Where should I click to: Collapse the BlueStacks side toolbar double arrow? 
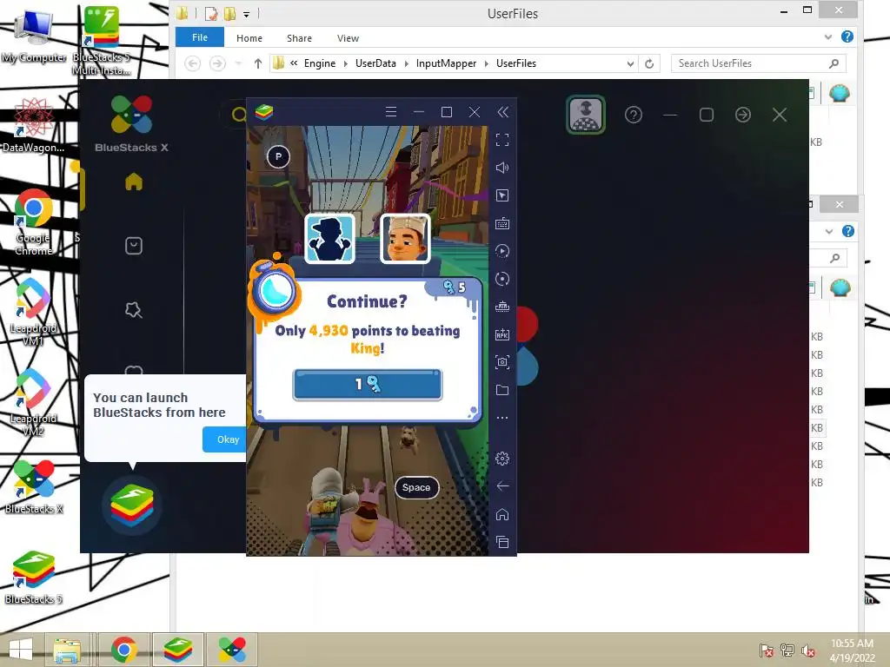point(503,112)
